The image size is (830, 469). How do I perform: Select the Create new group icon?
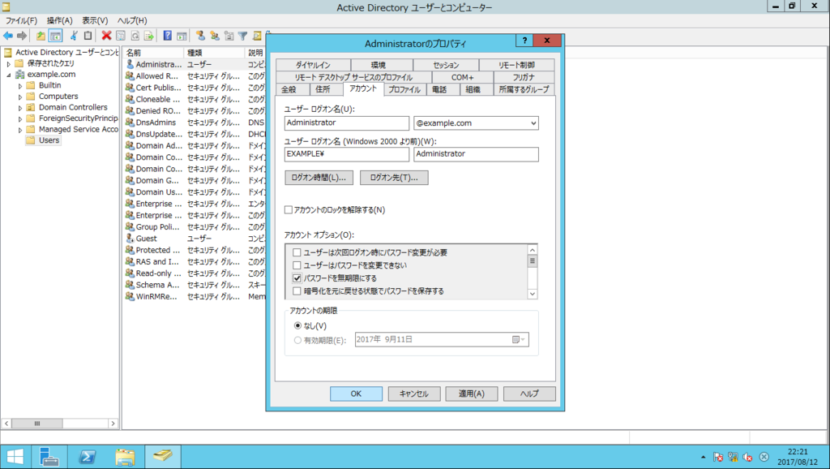[x=215, y=35]
